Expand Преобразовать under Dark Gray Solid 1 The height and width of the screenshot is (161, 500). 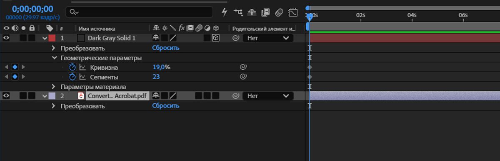point(53,48)
